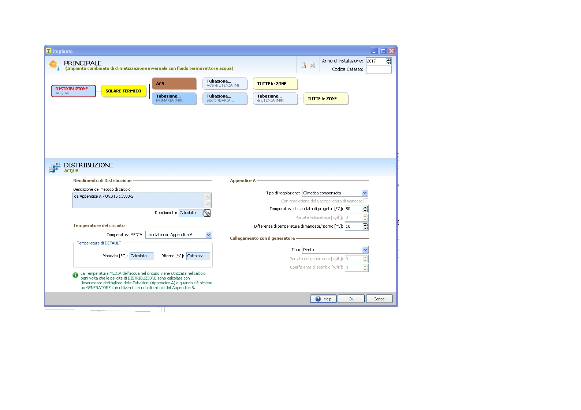
Task: Click the Codice Catasto input field
Action: [x=379, y=69]
